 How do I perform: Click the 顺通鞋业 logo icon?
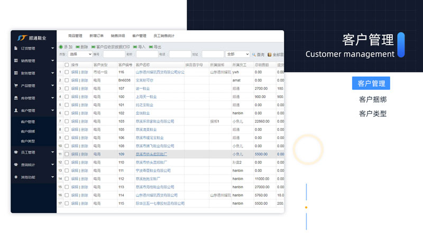21,38
